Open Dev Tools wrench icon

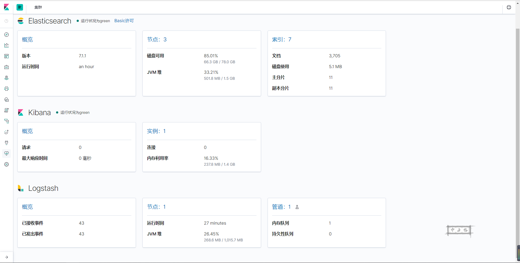(6, 143)
